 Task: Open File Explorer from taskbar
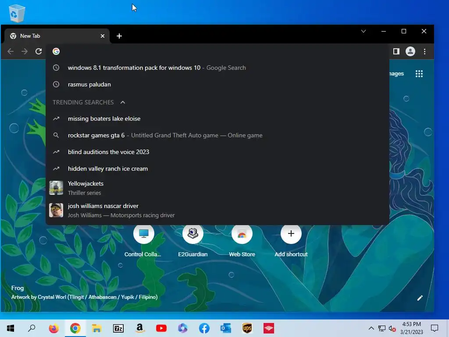coord(97,328)
